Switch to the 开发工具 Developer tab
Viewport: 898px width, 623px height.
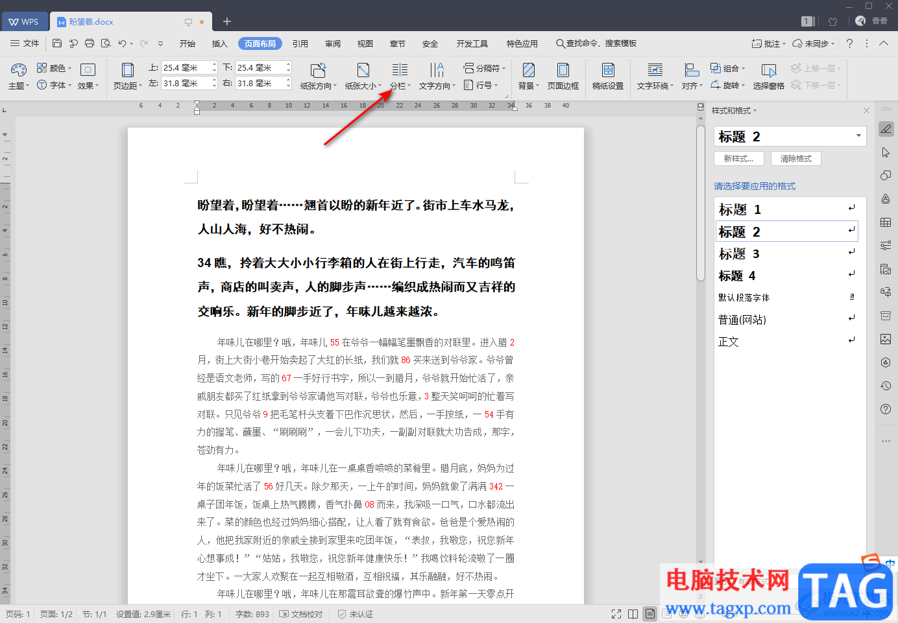472,43
